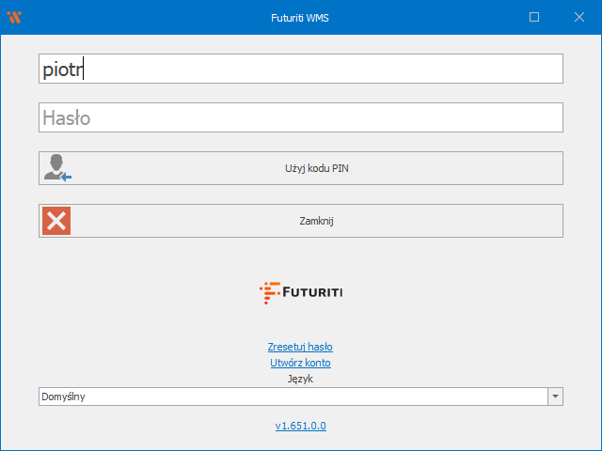
Task: Click into the Hasło password field
Action: click(x=301, y=117)
